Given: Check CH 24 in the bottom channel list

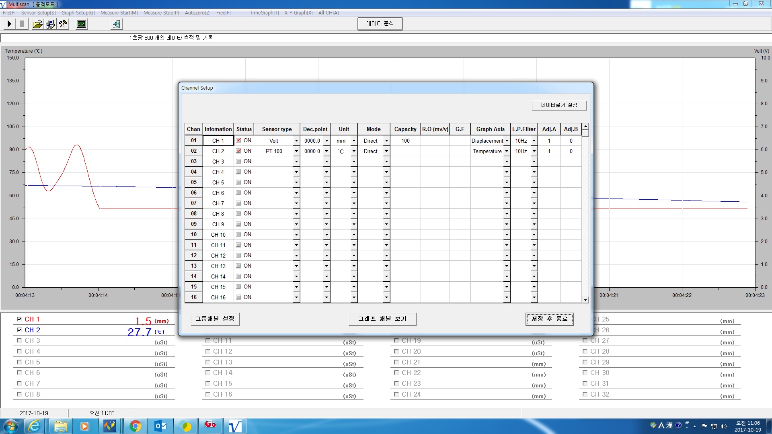Looking at the screenshot, I should click(396, 394).
